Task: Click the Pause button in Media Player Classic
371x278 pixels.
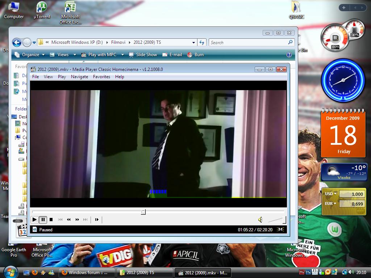Action: click(x=43, y=220)
